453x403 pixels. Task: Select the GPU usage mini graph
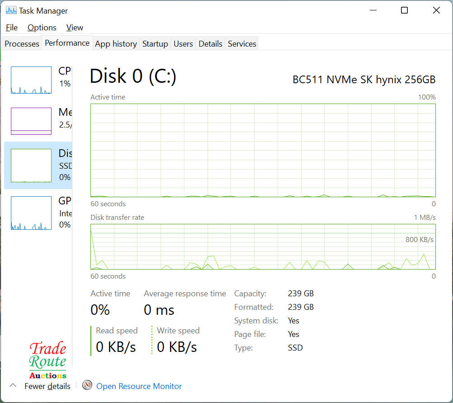[x=31, y=213]
